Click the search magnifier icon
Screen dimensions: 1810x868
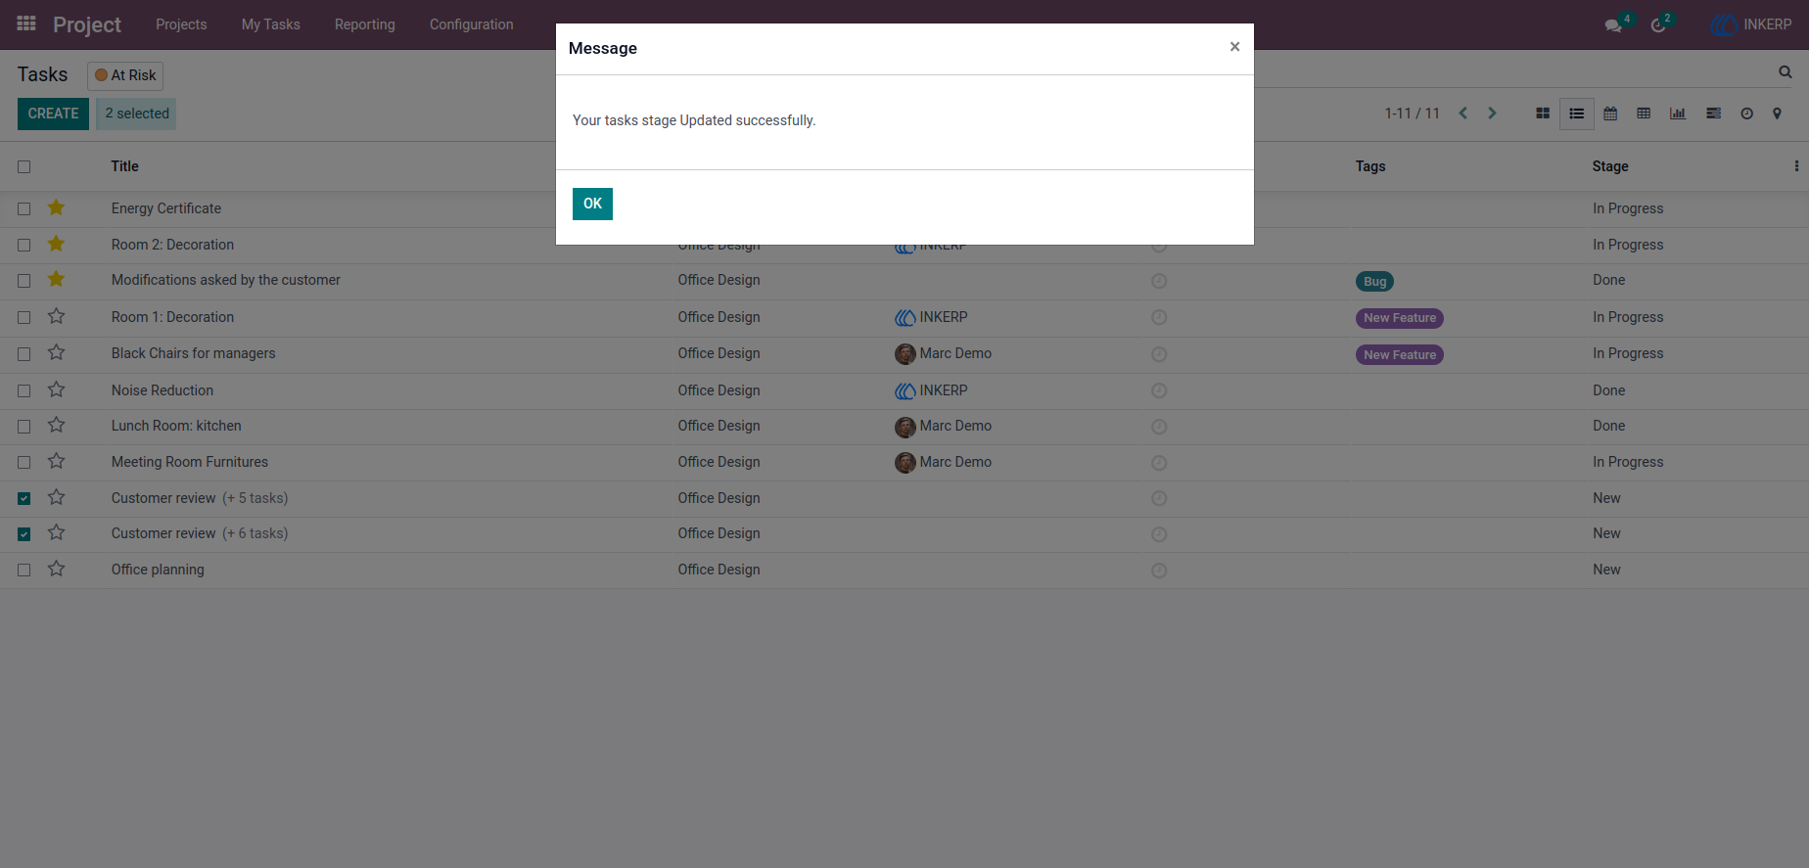click(x=1786, y=72)
